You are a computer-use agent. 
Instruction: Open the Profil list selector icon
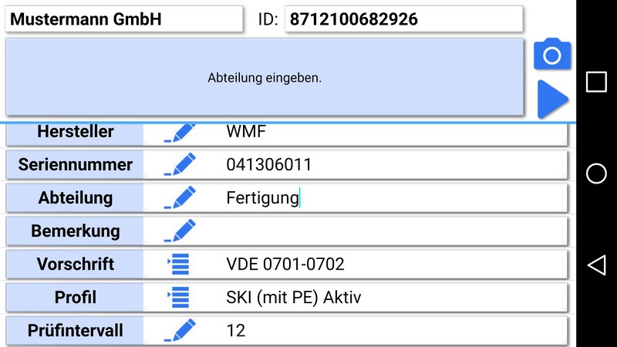(178, 297)
